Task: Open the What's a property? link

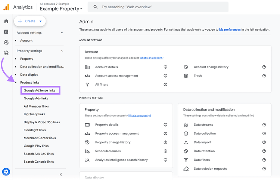Action: coord(140,115)
